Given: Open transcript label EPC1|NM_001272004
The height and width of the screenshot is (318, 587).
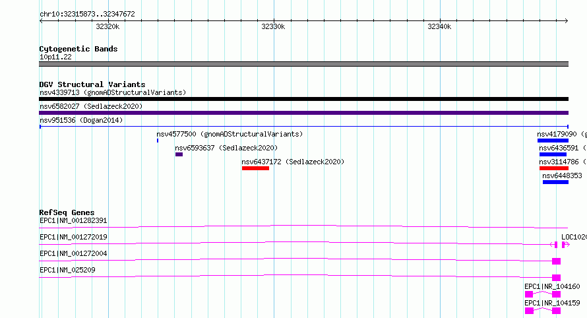Looking at the screenshot, I should click(x=73, y=253).
